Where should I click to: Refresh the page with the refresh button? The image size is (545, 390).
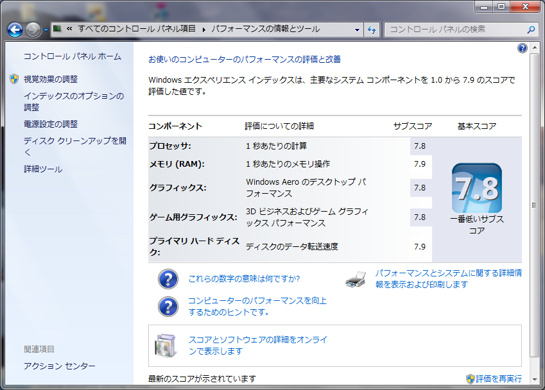[372, 30]
